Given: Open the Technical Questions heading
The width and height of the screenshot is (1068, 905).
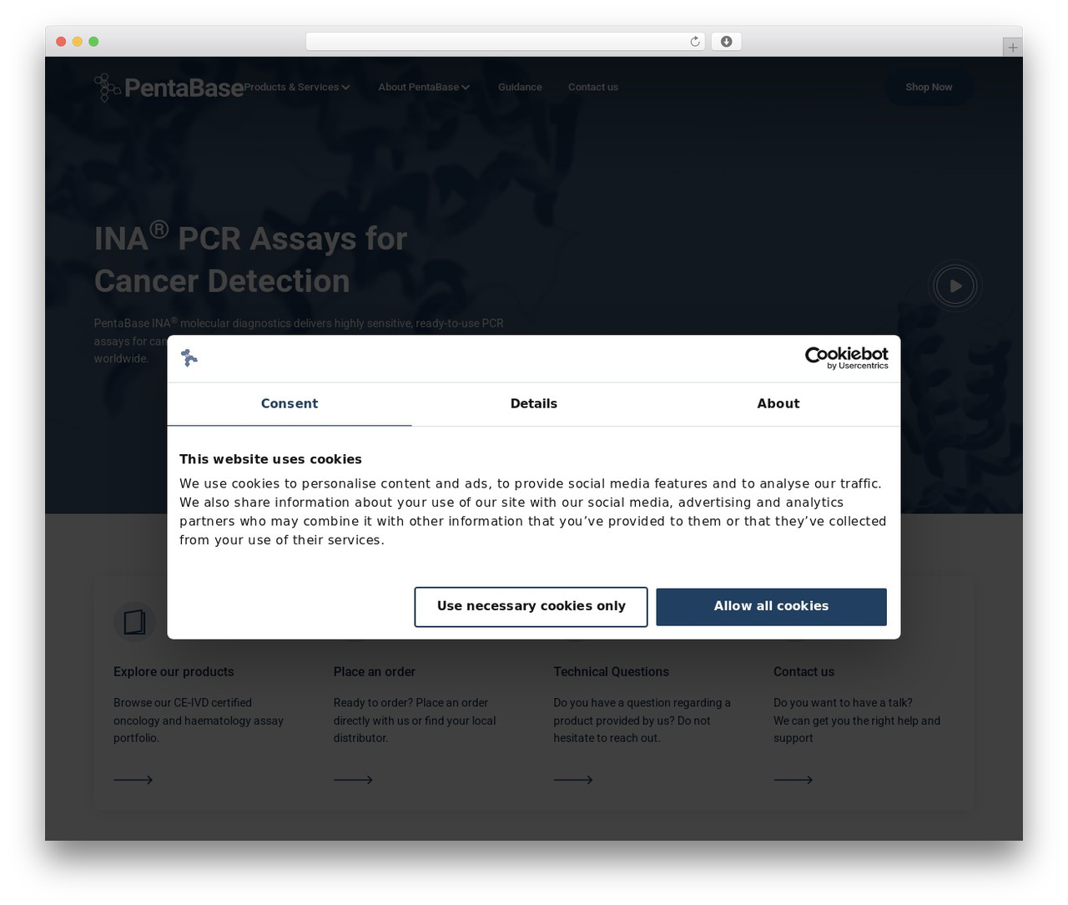Looking at the screenshot, I should tap(612, 672).
